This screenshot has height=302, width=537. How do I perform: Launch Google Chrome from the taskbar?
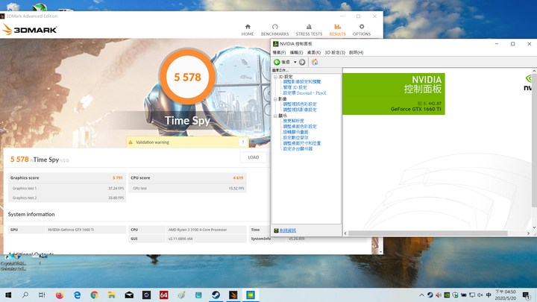click(94, 295)
